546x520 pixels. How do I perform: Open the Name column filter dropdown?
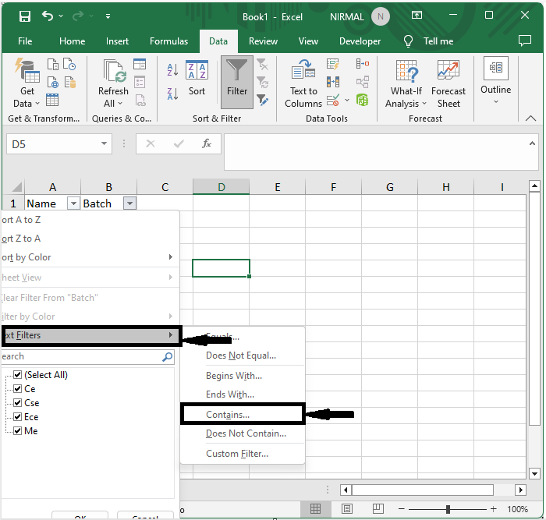(73, 203)
